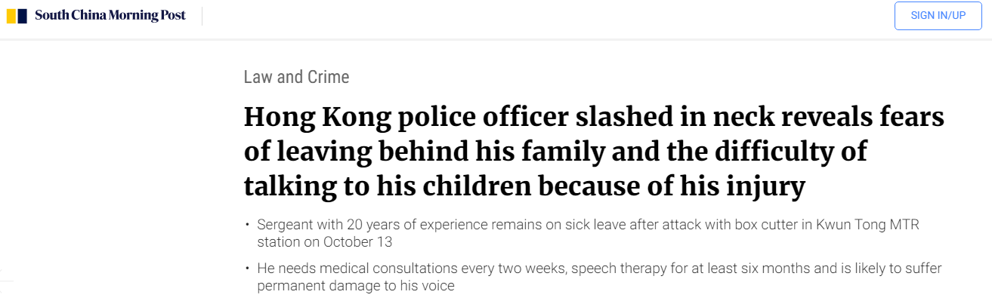This screenshot has width=992, height=307.
Task: Click the headline line ending with 'reveals fears'
Action: coord(594,118)
